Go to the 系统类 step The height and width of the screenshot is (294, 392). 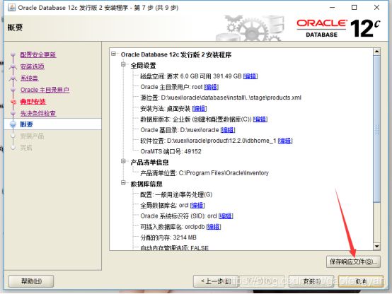click(29, 78)
